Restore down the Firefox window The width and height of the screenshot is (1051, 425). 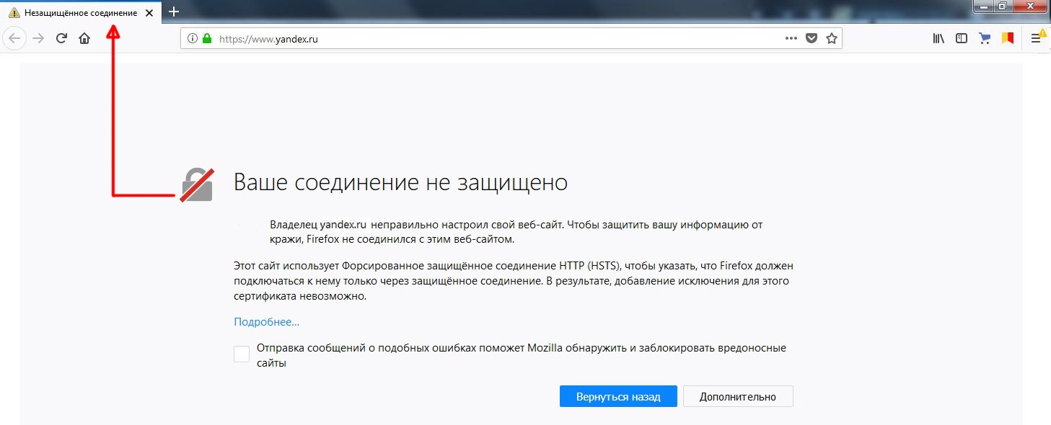[1003, 6]
